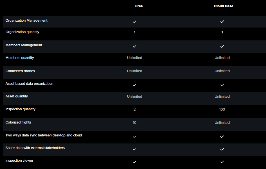Click Cloud Base checkmark for Share data row
Viewport: 266px width, 169px height.
point(222,149)
